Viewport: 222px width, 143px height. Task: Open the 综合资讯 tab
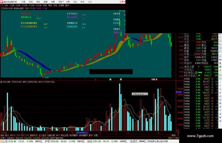click(28, 138)
